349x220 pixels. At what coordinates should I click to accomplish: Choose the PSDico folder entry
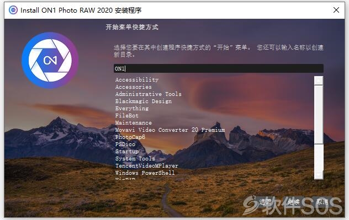125,144
